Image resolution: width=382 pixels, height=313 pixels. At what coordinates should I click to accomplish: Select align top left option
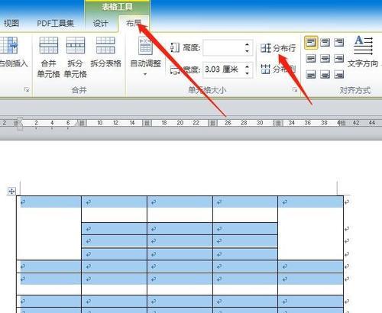[311, 42]
